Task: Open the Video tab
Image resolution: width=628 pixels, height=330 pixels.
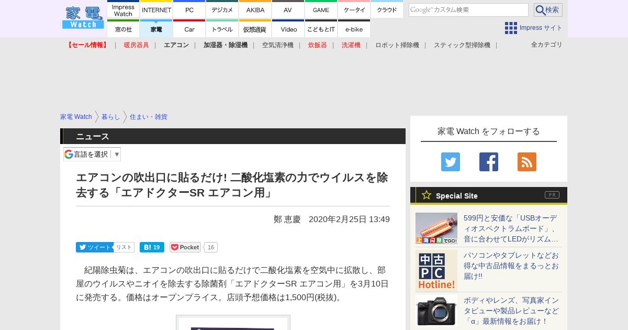Action: 288,29
